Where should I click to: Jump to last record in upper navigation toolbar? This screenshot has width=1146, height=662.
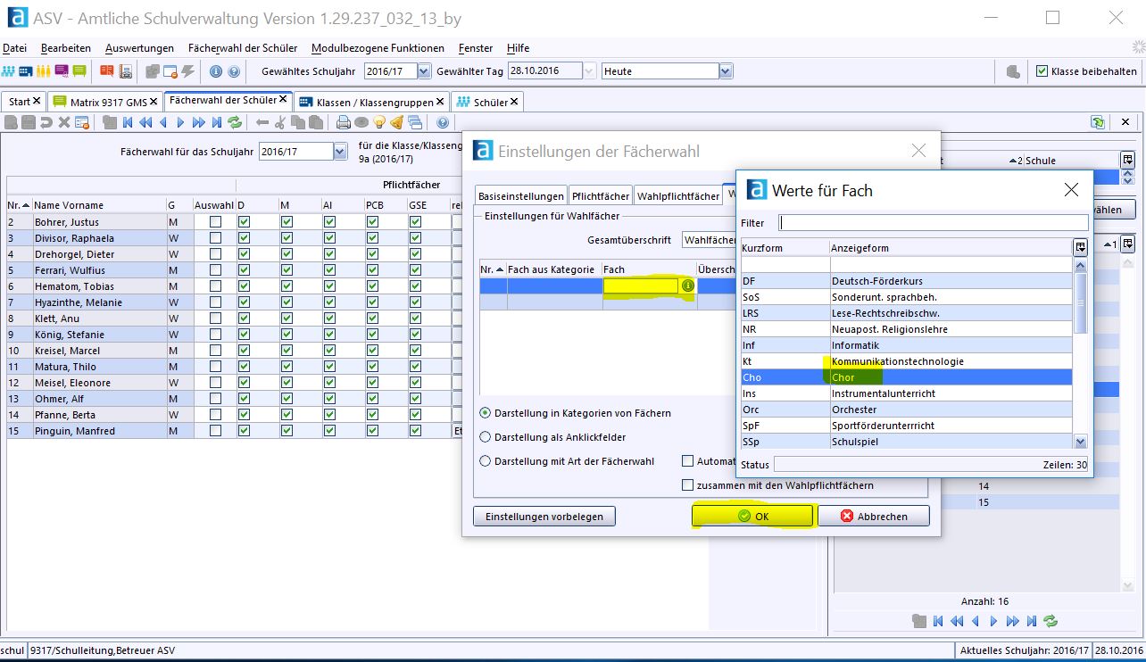tap(216, 122)
